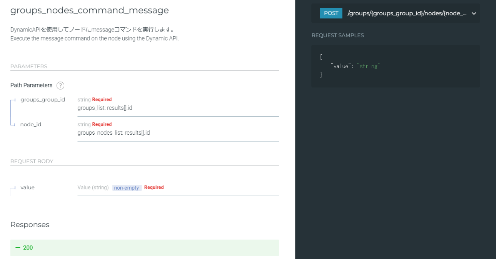Viewport: 499px width, 259px height.
Task: Click the chevron next to the endpoint path
Action: pyautogui.click(x=475, y=13)
